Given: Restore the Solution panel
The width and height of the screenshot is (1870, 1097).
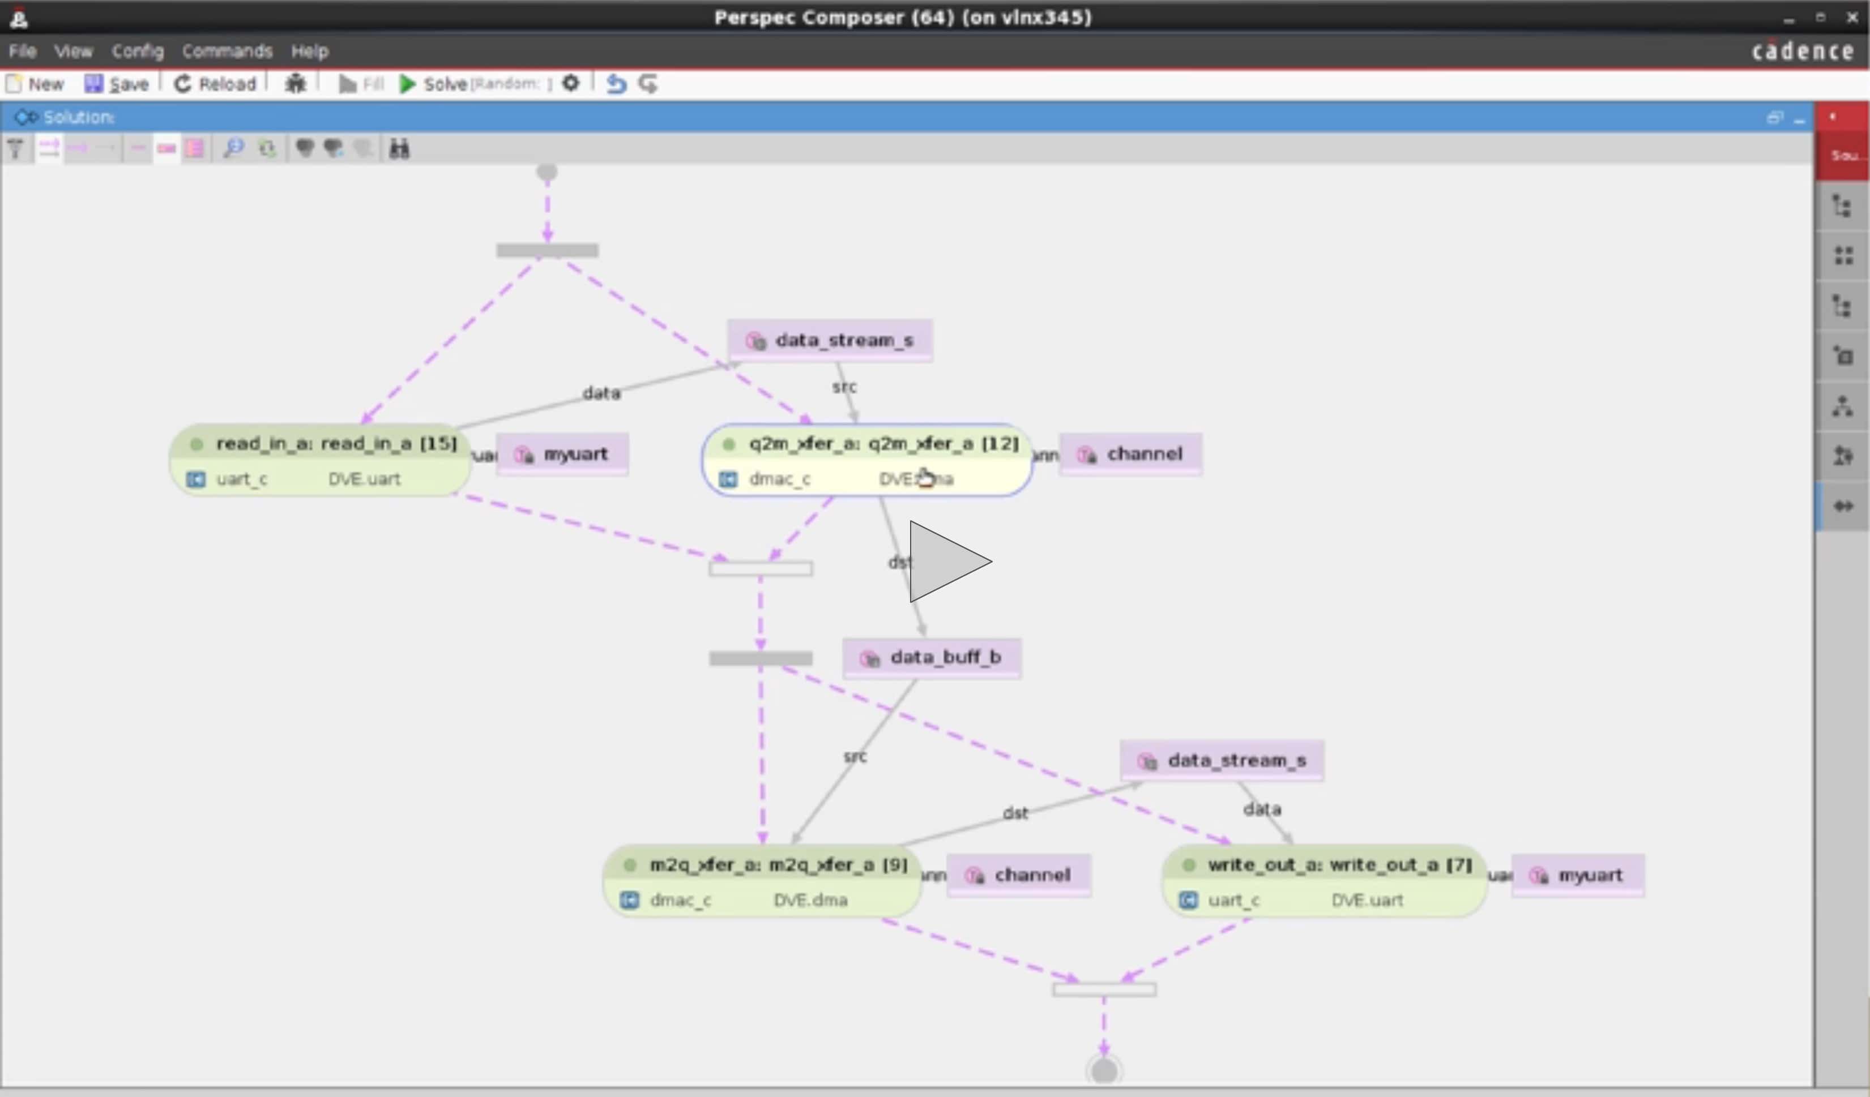Looking at the screenshot, I should pos(1774,117).
